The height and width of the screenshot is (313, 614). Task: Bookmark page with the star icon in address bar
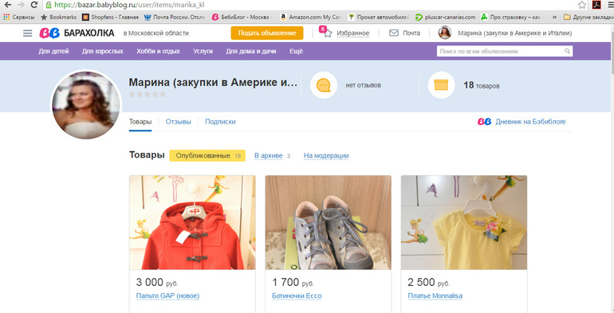point(582,5)
